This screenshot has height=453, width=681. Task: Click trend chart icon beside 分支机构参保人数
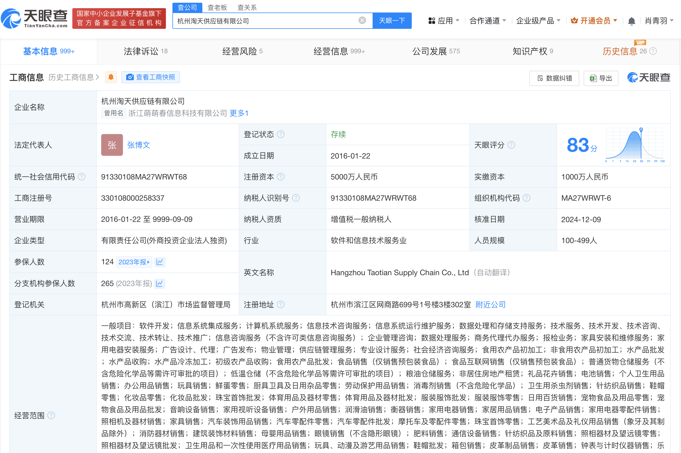159,283
